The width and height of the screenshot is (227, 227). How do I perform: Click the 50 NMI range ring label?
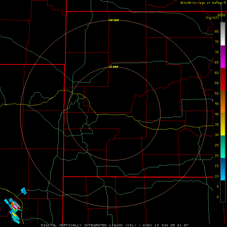tap(113, 67)
